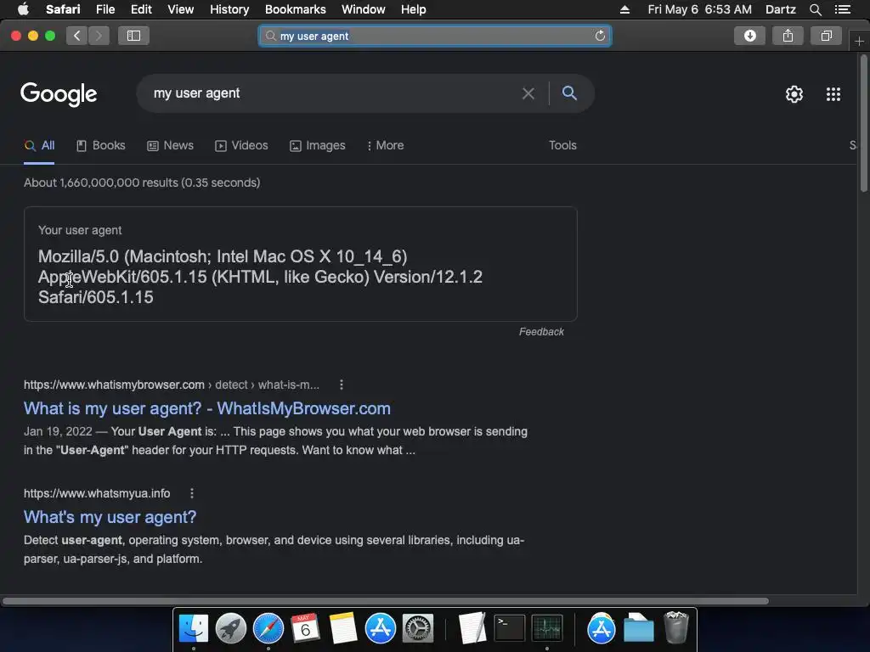Open the Downloads folder in Dock
Screen dimensions: 870x652
point(639,628)
